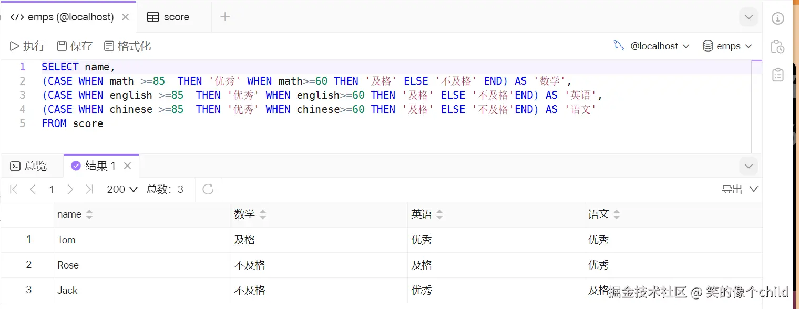
Task: Close the emps (@localhost) query tab
Action: click(125, 17)
